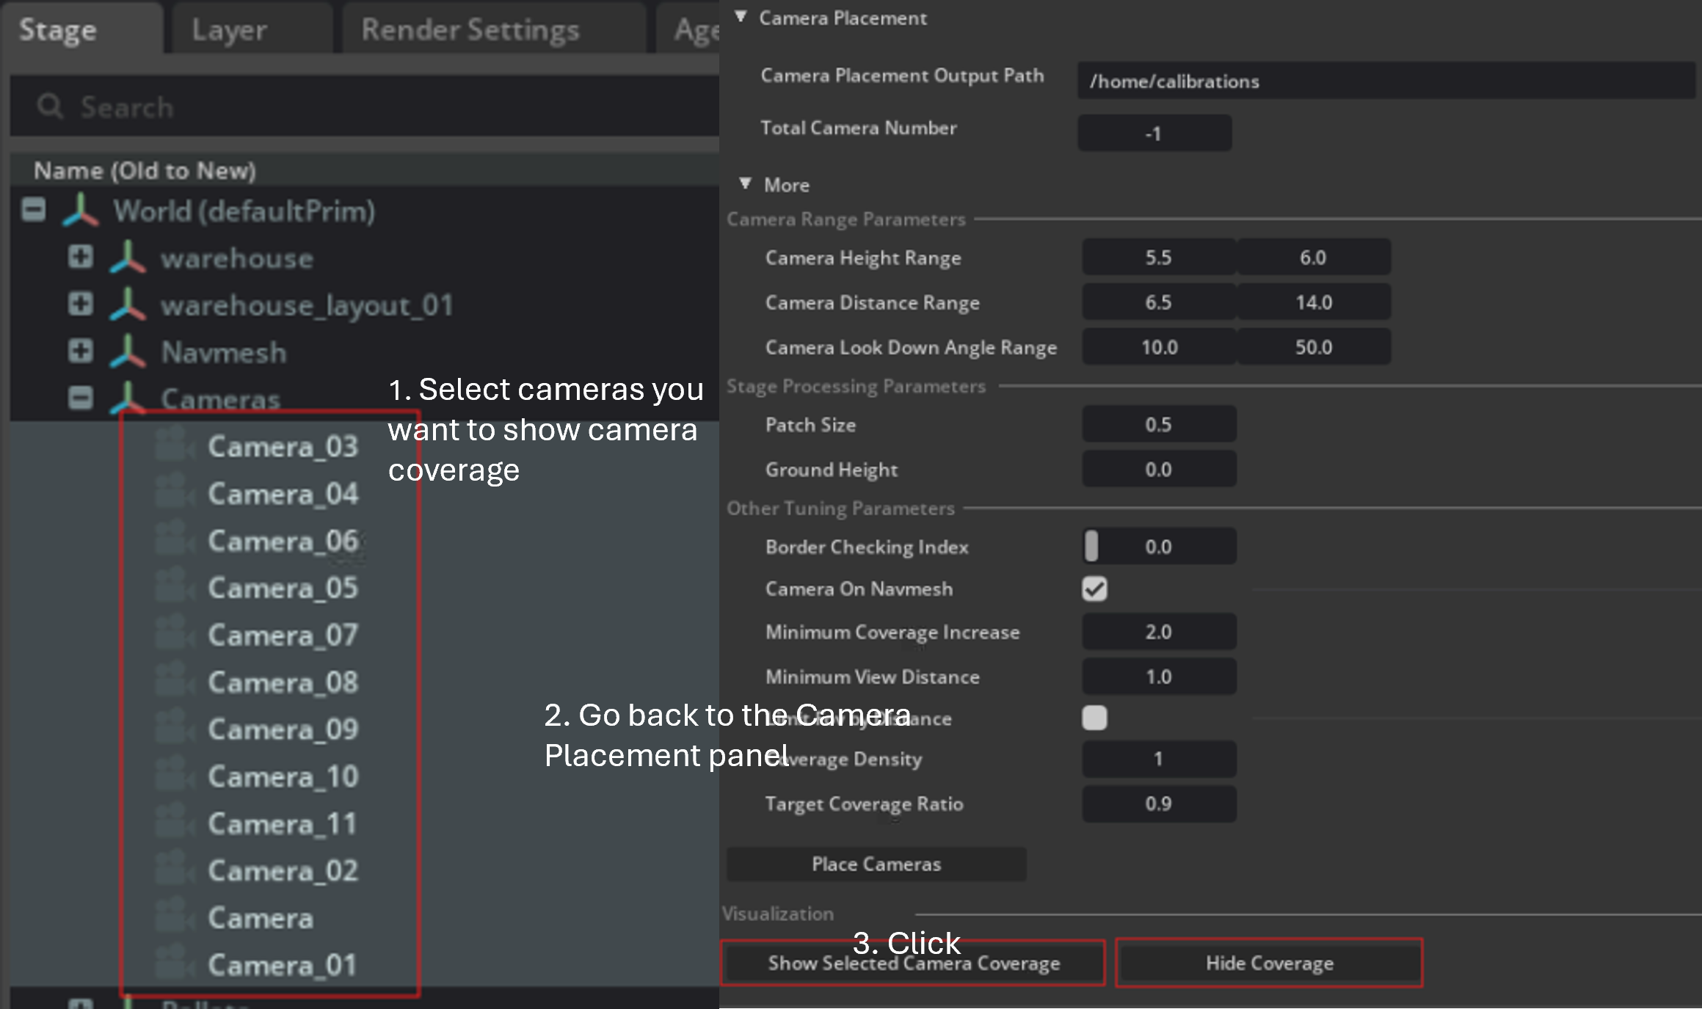Switch to the Layer tab
Screen dimensions: 1702x1009
point(229,29)
